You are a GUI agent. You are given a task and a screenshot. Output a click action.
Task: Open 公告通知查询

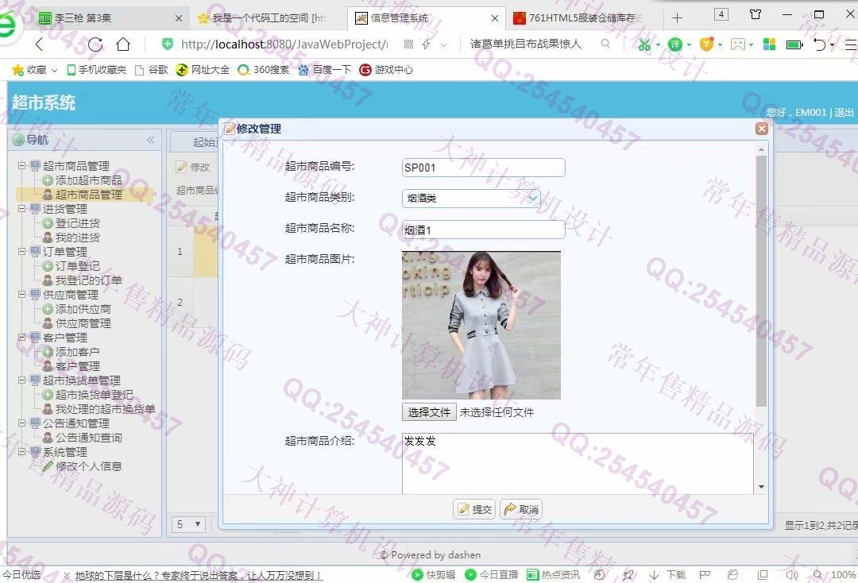coord(89,438)
